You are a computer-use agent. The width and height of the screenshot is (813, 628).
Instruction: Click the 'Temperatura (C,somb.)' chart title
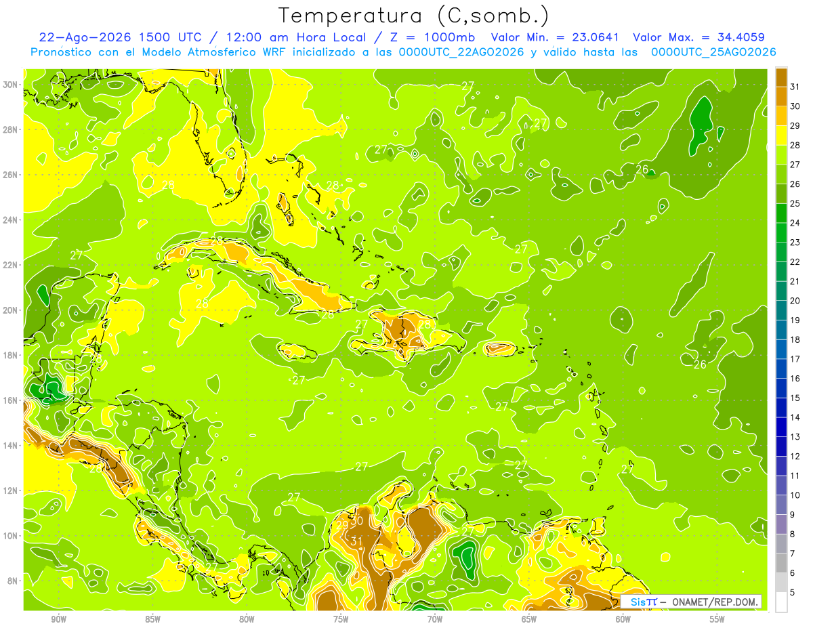click(x=413, y=16)
